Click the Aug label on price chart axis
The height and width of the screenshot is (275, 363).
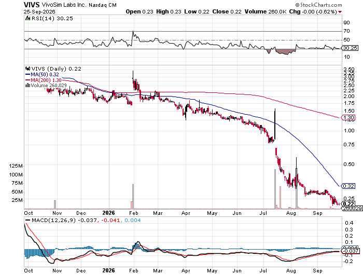point(291,213)
